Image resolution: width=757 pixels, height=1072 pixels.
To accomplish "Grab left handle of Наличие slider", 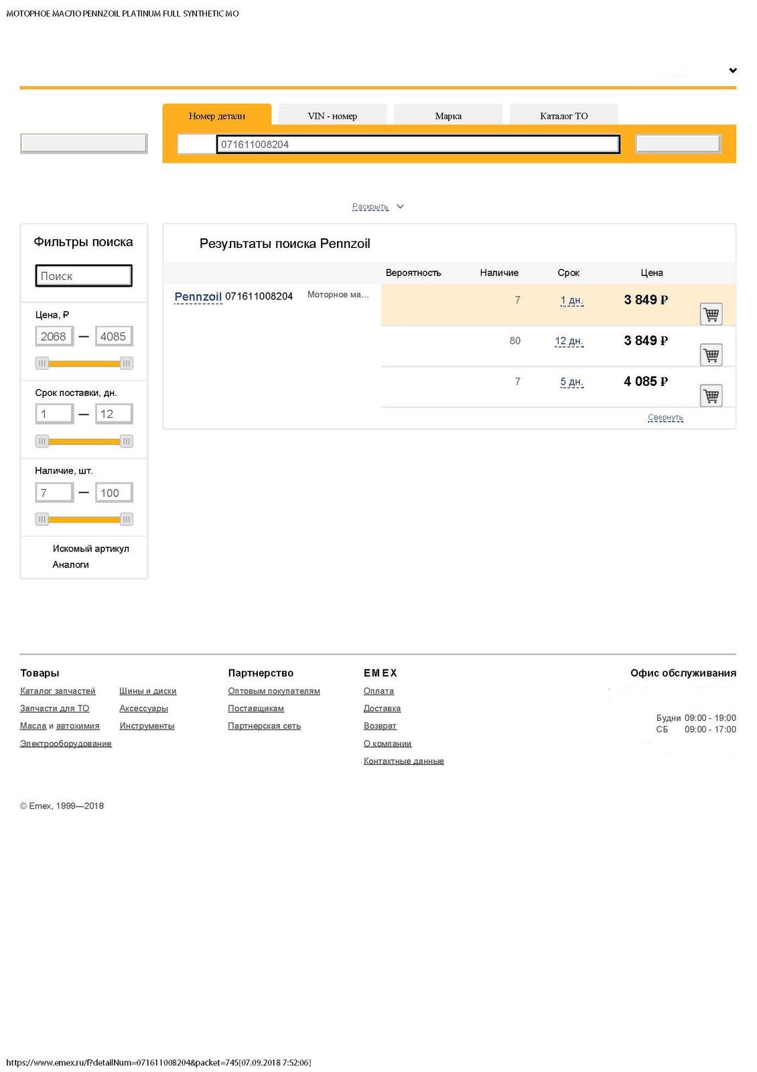I will (42, 519).
